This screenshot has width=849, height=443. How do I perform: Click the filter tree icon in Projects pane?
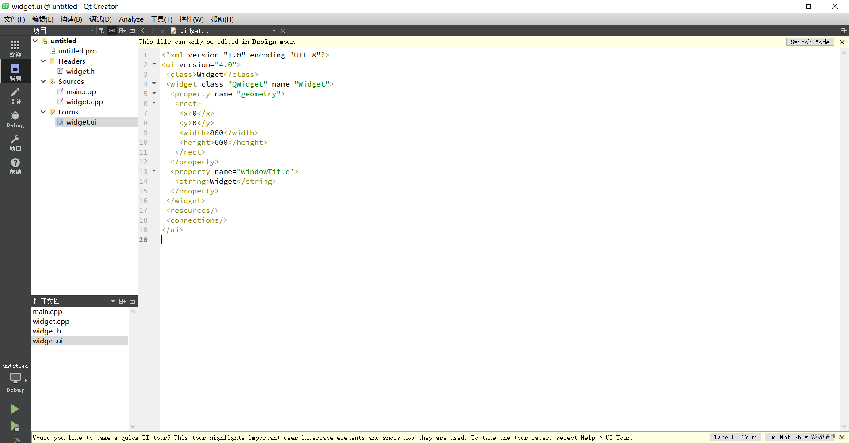102,30
